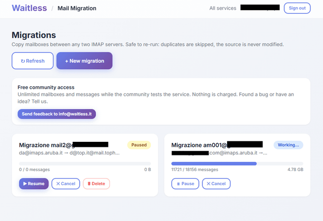Screen dimensions: 323x221
Task: Click the redacted account name in header
Action: (260, 8)
